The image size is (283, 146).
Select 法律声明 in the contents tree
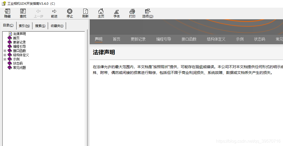point(20,34)
